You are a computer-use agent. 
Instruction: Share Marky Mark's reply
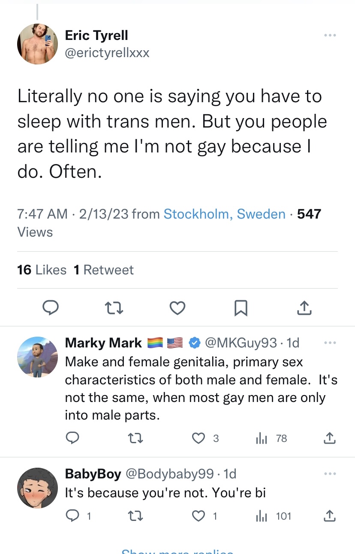329,438
